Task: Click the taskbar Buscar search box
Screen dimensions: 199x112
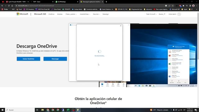Action: (20, 110)
